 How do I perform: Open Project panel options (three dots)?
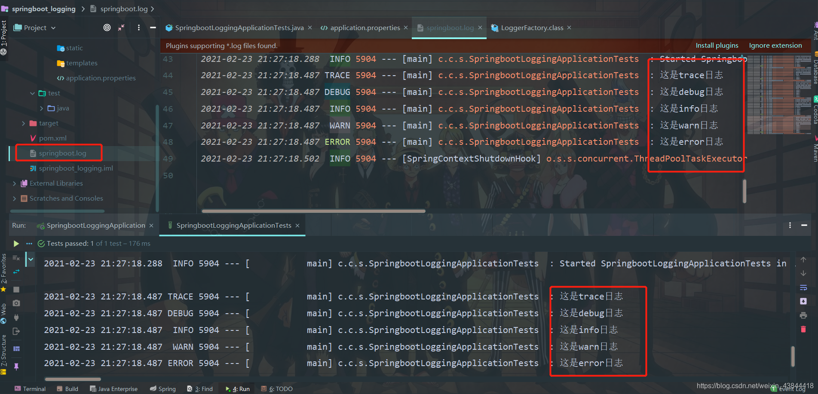coord(138,27)
